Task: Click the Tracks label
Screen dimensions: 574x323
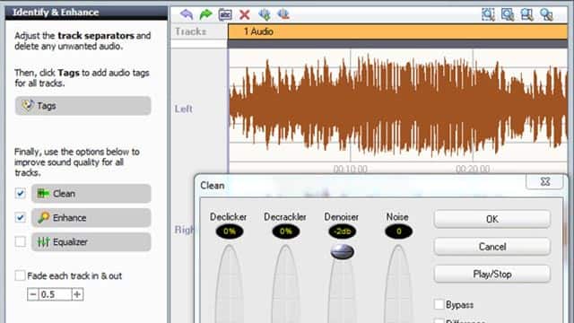Action: (x=191, y=31)
